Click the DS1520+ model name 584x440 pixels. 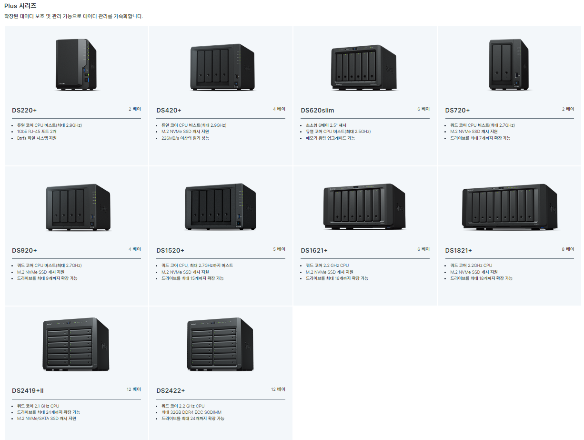click(x=171, y=250)
